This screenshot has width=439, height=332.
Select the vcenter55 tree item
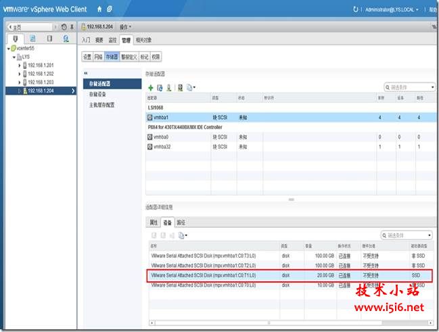[x=23, y=49]
